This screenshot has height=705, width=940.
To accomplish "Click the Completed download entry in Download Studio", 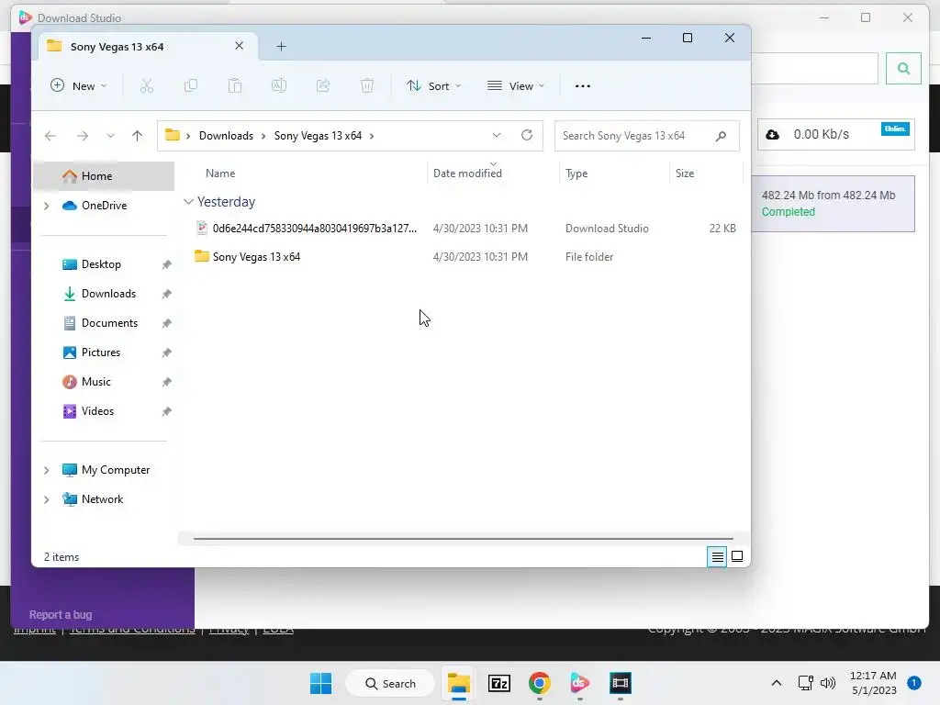I will click(834, 204).
